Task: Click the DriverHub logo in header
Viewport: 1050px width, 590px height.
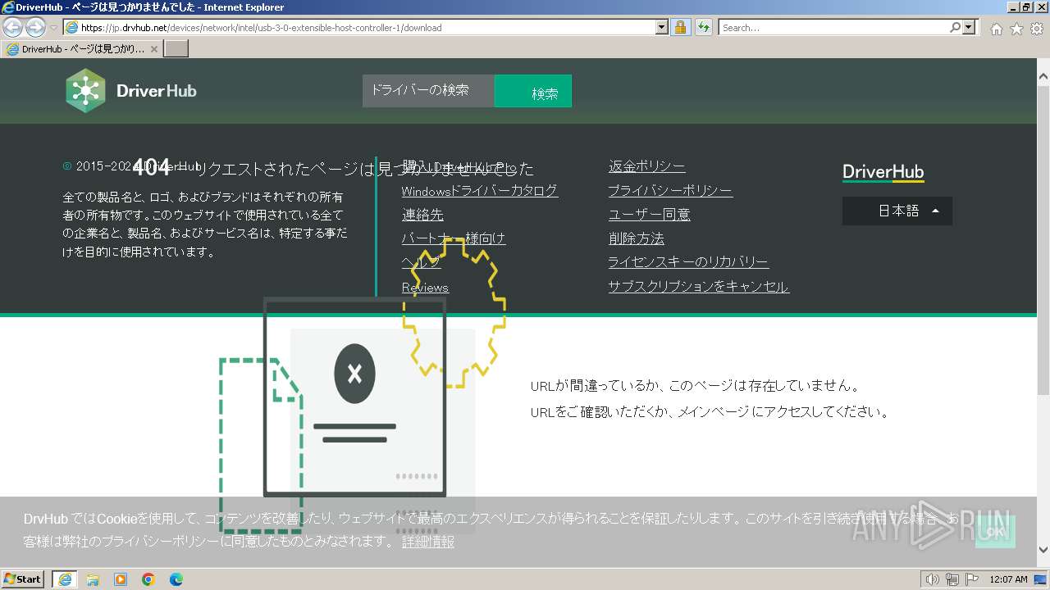Action: click(131, 90)
